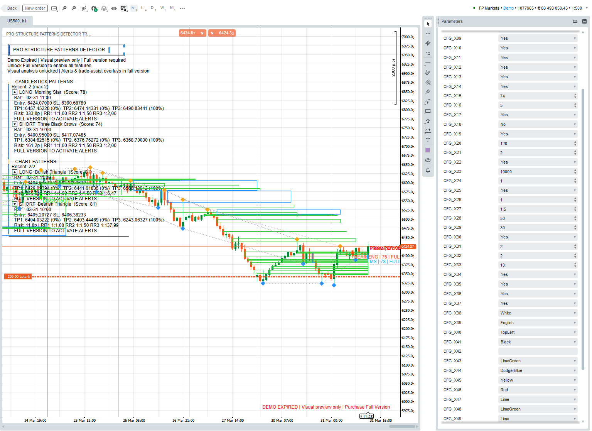This screenshot has width=592, height=431.
Task: Expand the CFG_X39 English language dropdown
Action: pyautogui.click(x=538, y=323)
